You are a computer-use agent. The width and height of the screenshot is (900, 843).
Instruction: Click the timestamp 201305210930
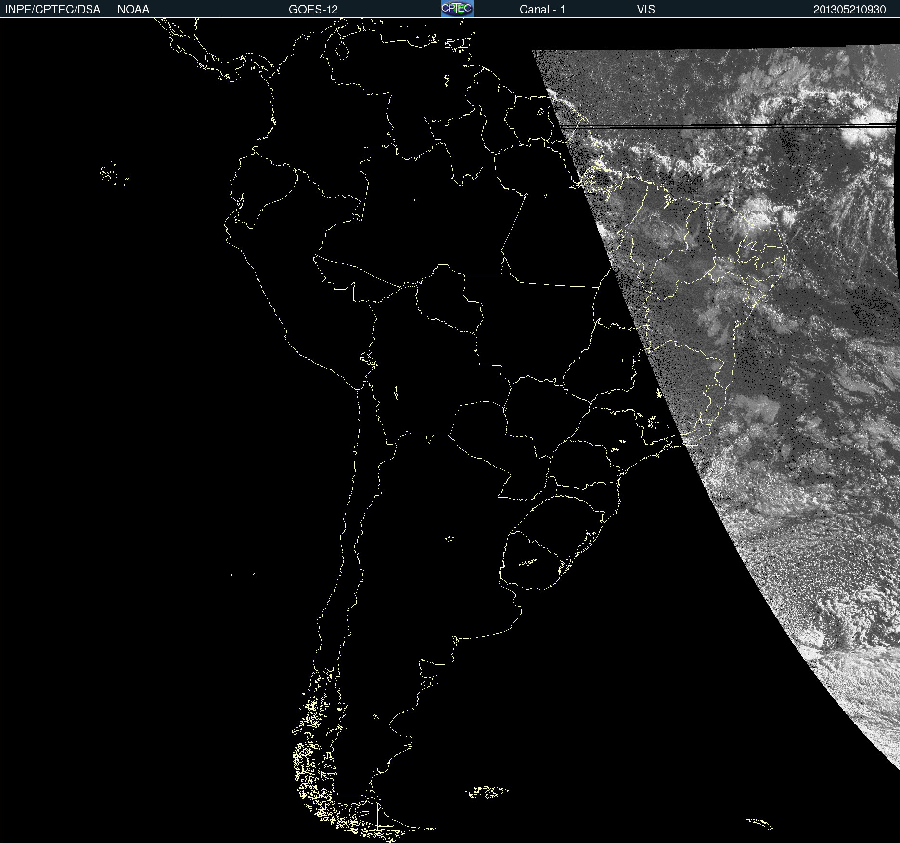849,10
